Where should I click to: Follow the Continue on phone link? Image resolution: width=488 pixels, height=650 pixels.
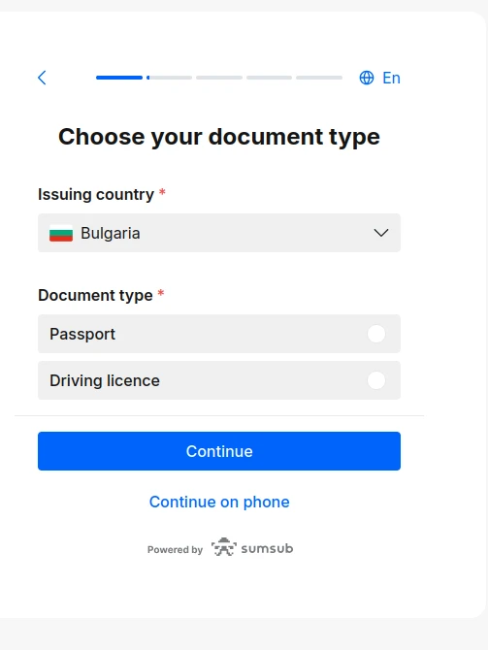[x=219, y=502]
